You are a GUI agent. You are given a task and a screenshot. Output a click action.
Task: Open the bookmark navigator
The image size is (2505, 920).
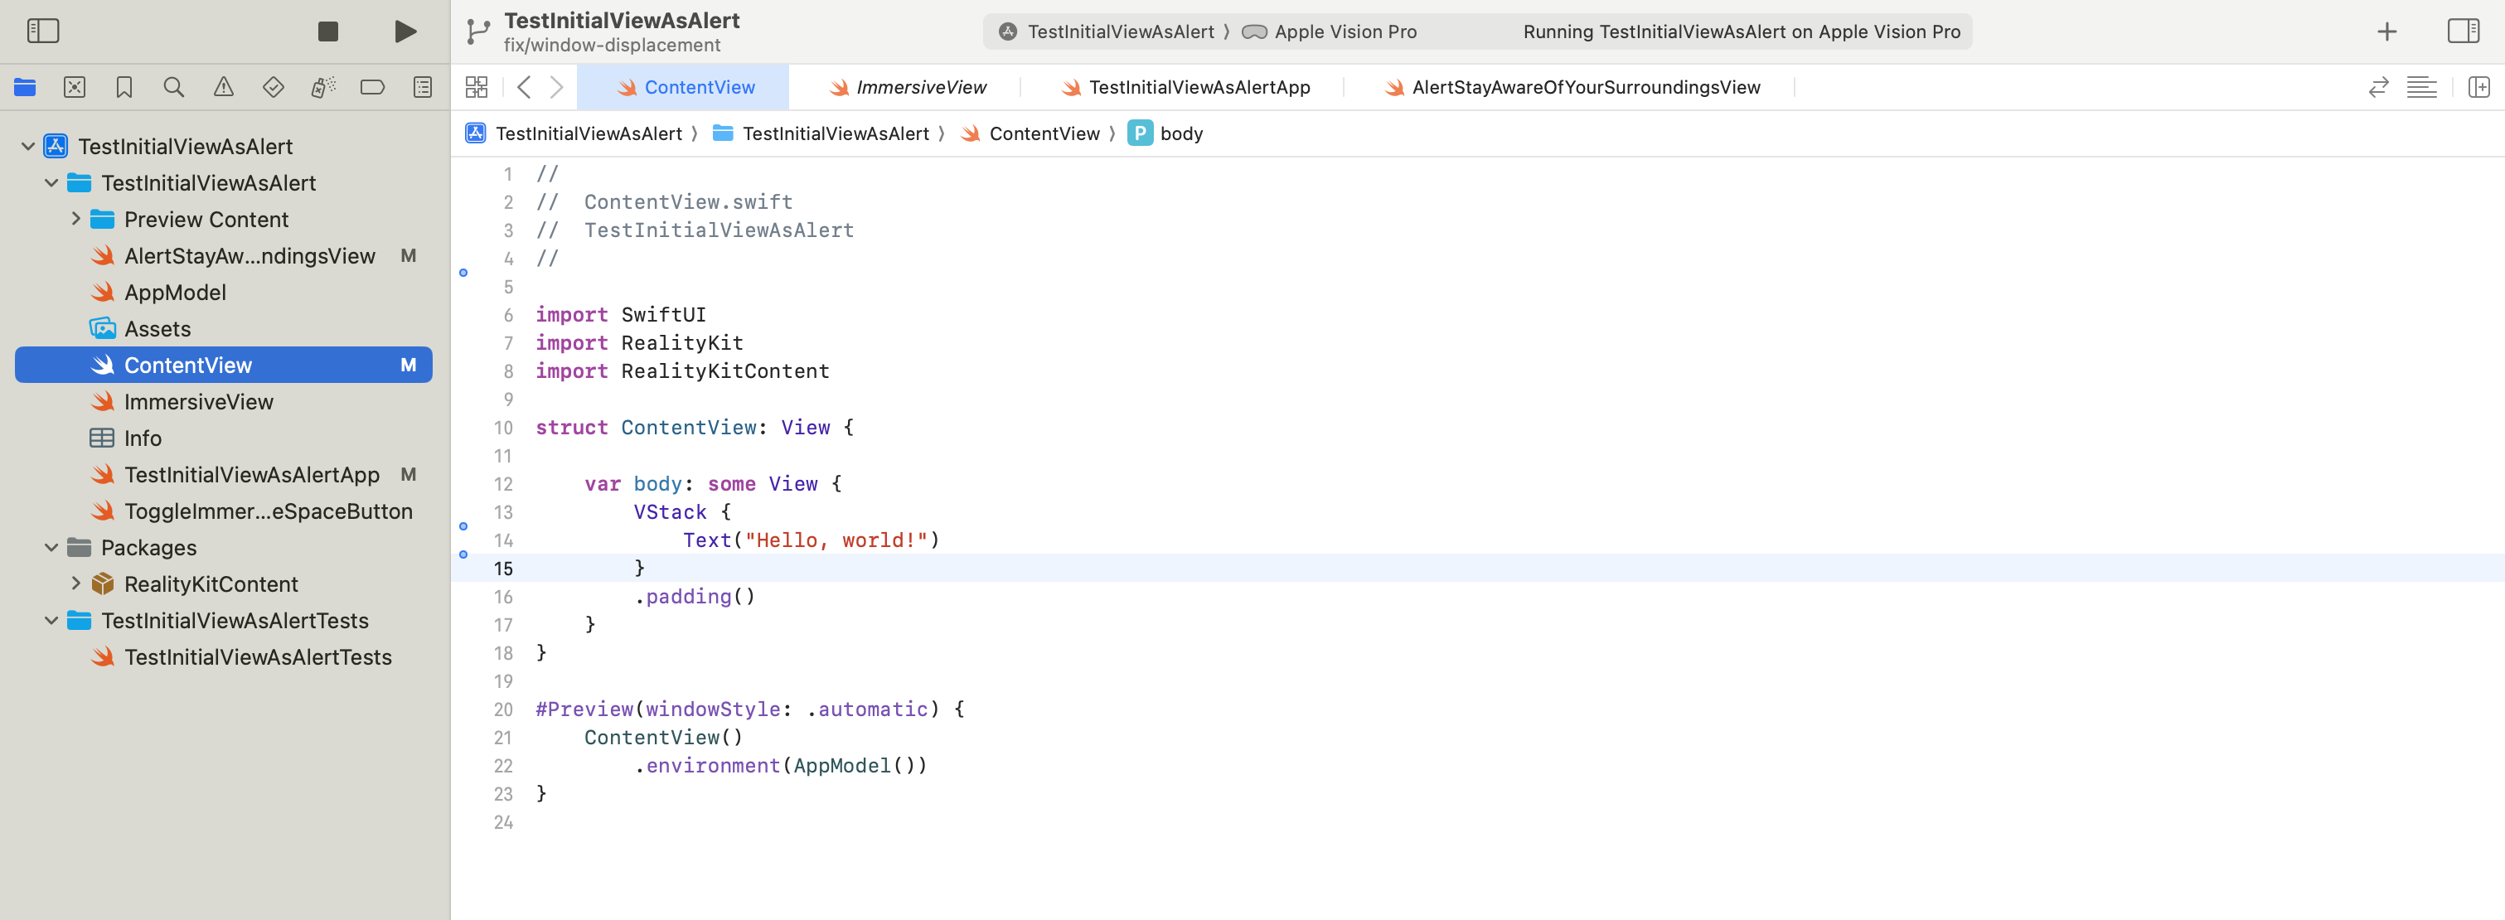click(124, 88)
